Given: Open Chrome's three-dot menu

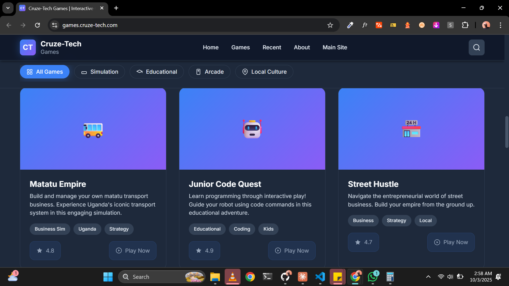Looking at the screenshot, I should coord(501,25).
